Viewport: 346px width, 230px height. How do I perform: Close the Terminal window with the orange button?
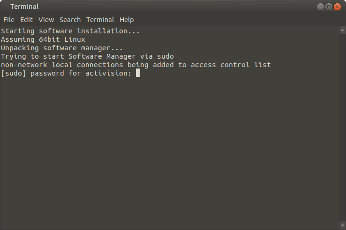(337, 7)
